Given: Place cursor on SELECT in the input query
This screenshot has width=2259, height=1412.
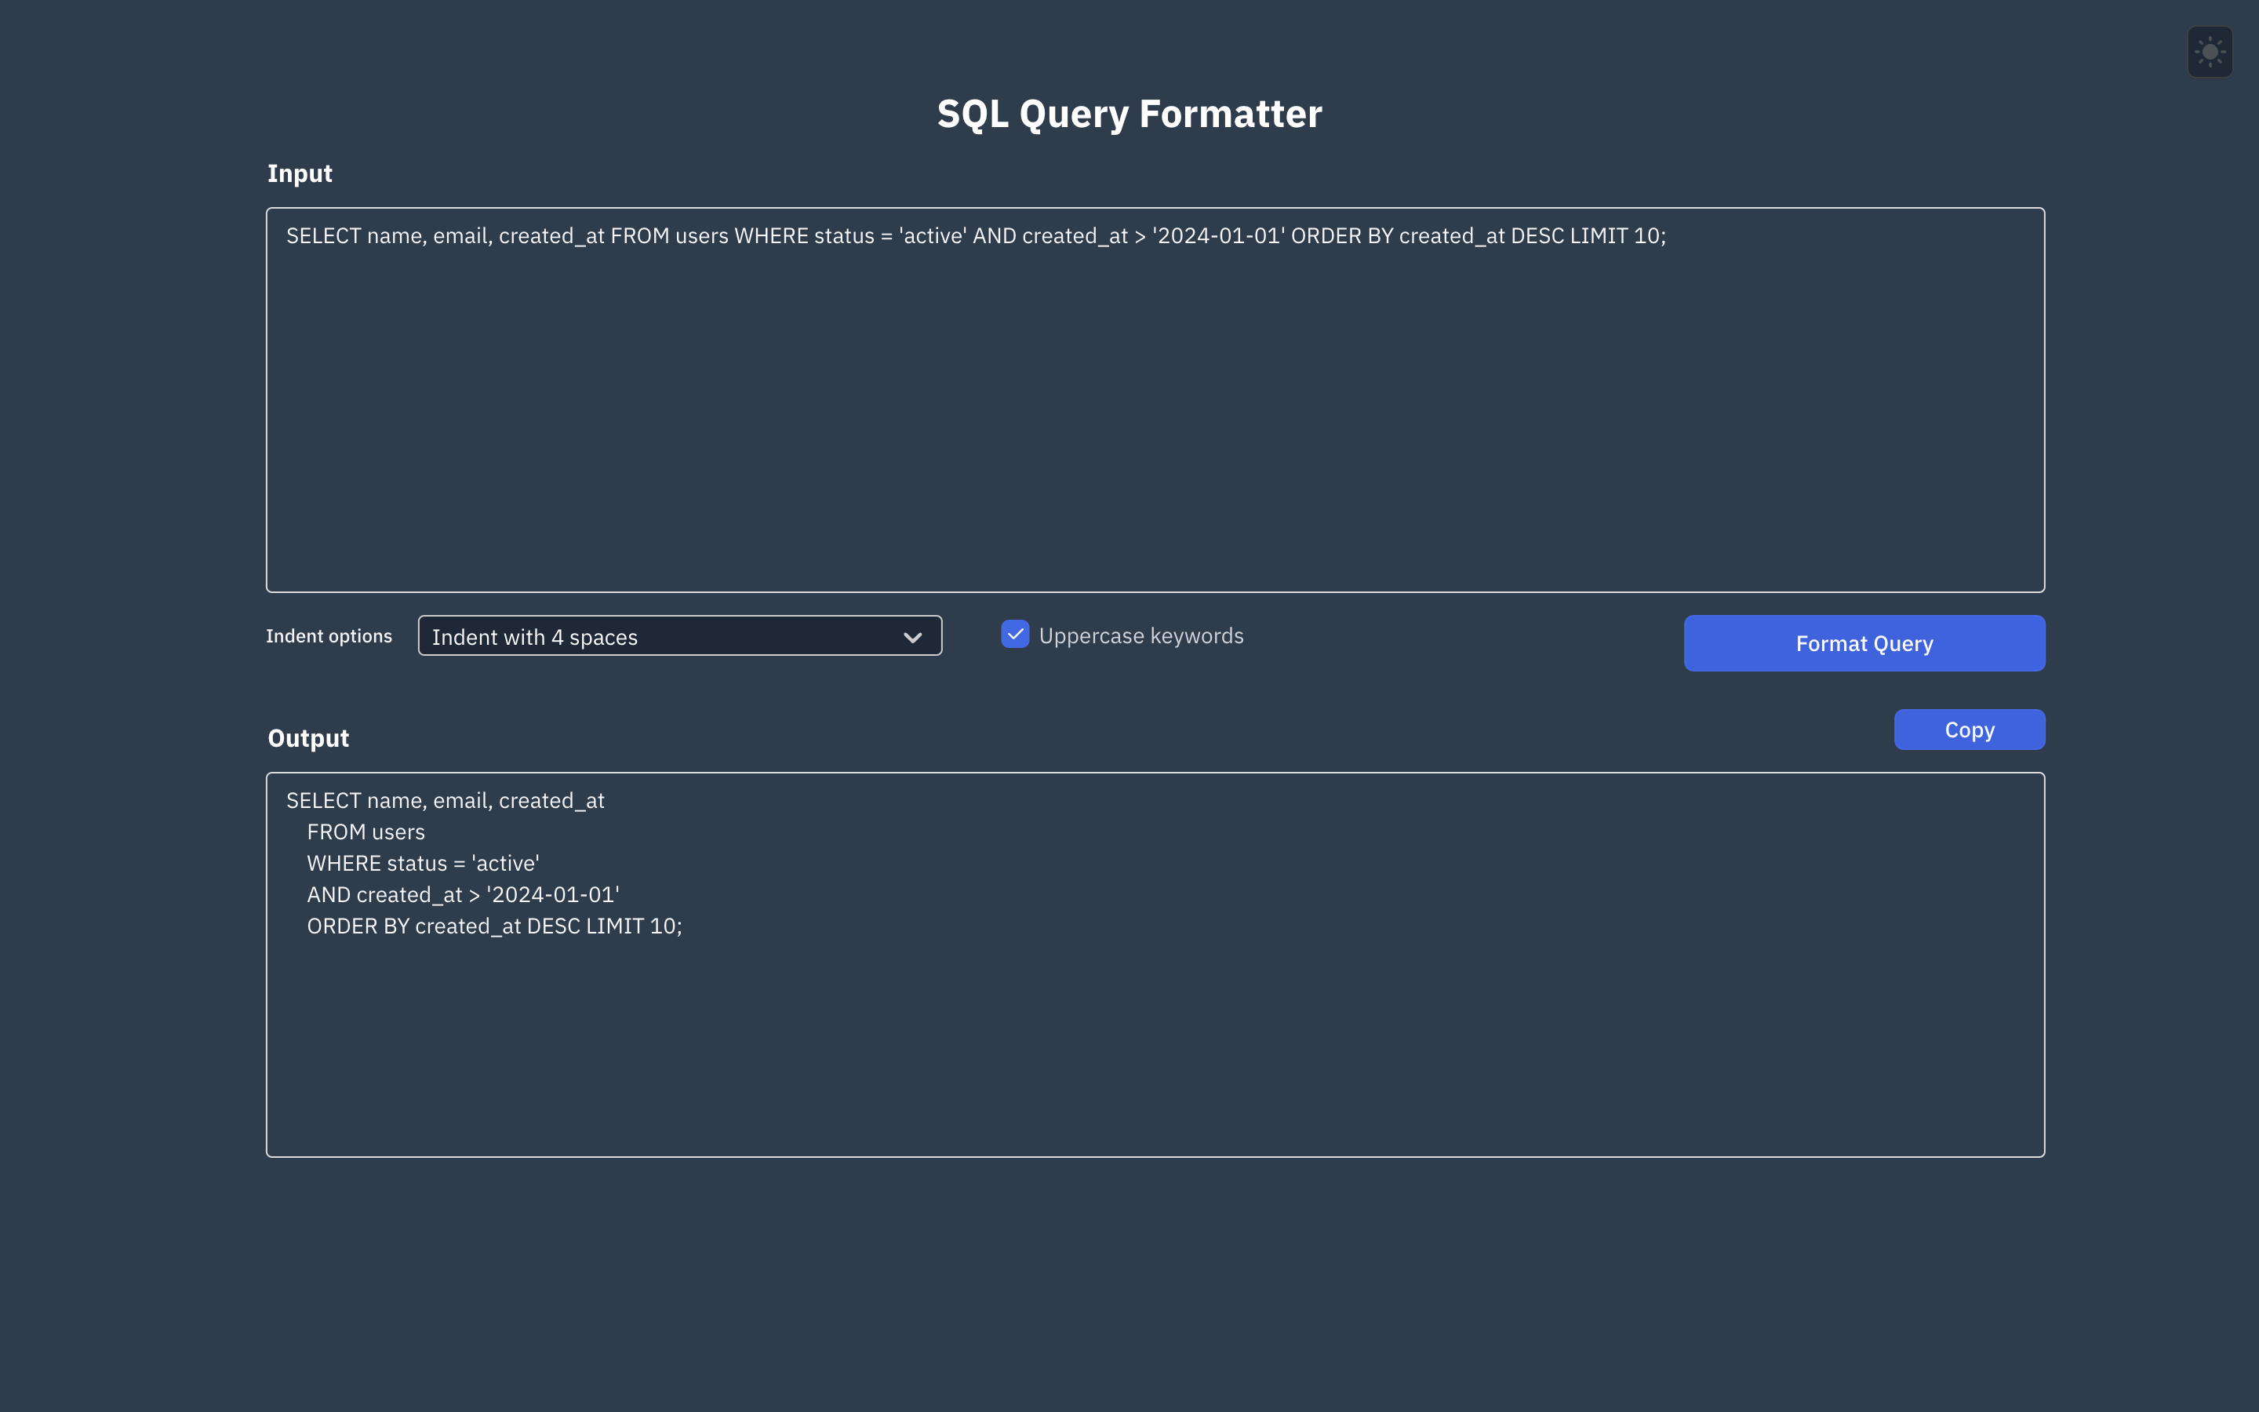Looking at the screenshot, I should (x=323, y=236).
